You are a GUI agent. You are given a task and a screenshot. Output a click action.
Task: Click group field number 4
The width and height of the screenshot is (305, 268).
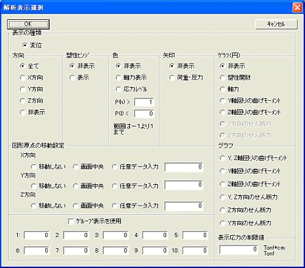click(155, 235)
